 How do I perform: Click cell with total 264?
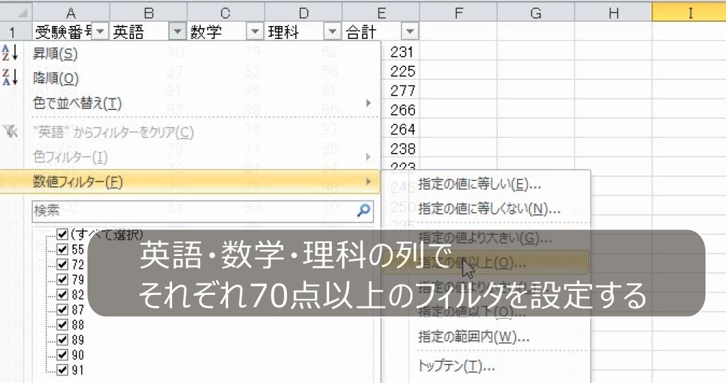[x=402, y=130]
